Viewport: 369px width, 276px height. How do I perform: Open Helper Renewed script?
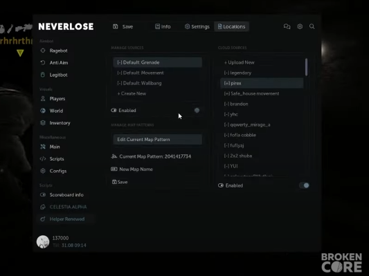tap(67, 219)
